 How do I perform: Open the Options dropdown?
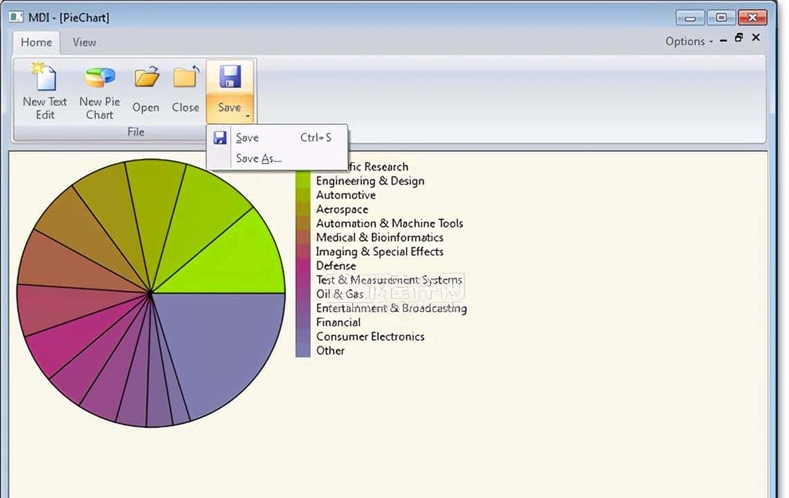689,41
